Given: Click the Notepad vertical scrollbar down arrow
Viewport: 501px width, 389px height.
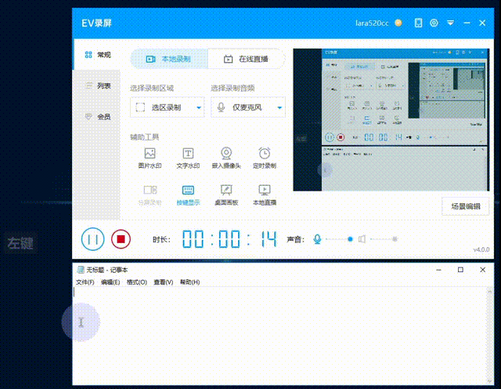Looking at the screenshot, I should click(489, 380).
